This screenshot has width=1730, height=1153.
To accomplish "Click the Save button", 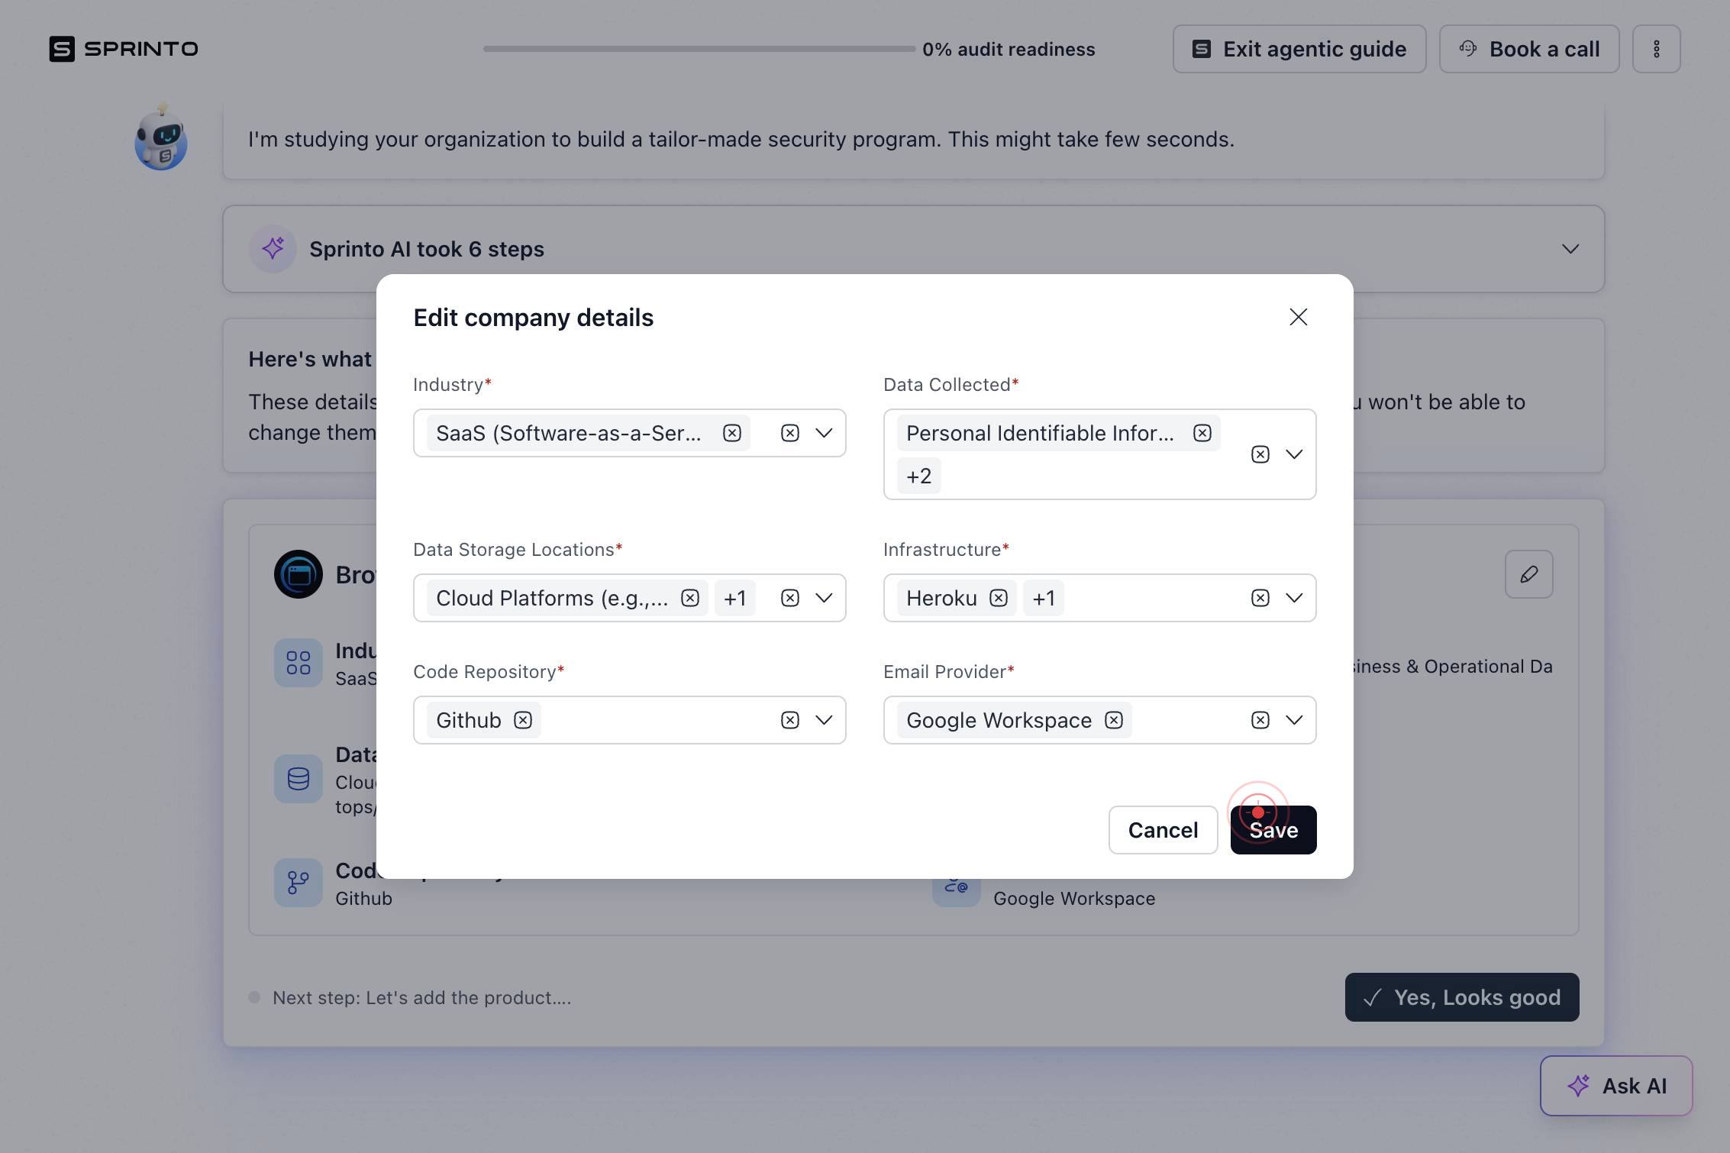I will point(1273,830).
